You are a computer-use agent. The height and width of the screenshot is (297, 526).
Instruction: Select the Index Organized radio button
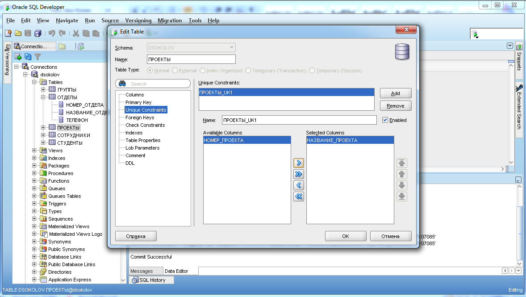(202, 71)
